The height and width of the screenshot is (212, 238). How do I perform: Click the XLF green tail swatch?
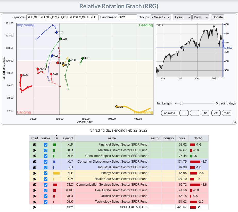[x=54, y=145]
